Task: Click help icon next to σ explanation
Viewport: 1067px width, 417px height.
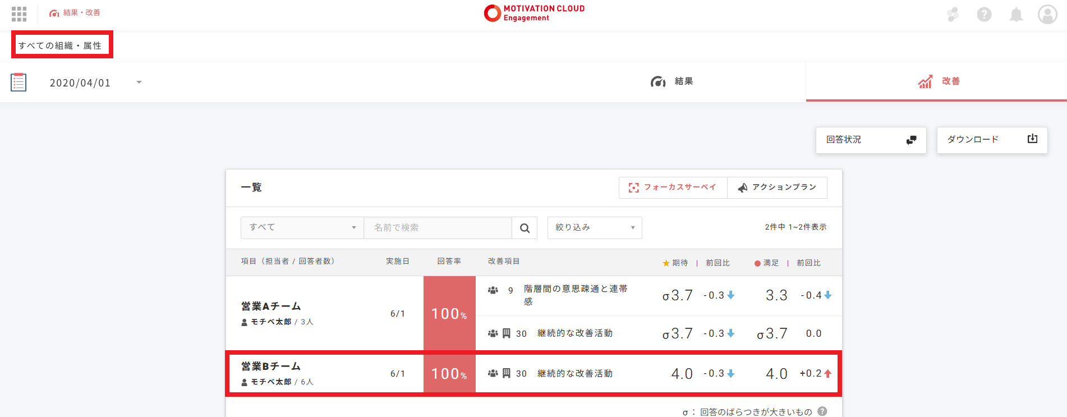Action: (x=822, y=411)
